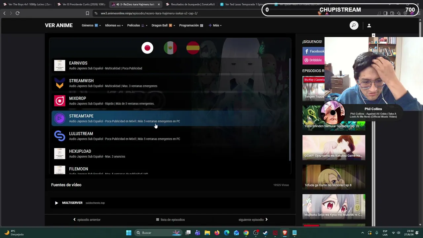Show hidden system tray icons
Image resolution: width=423 pixels, height=238 pixels.
pos(363,233)
